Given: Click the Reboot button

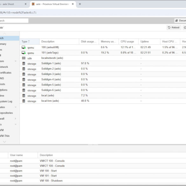Looking at the screenshot, I should pyautogui.click(x=174, y=28).
